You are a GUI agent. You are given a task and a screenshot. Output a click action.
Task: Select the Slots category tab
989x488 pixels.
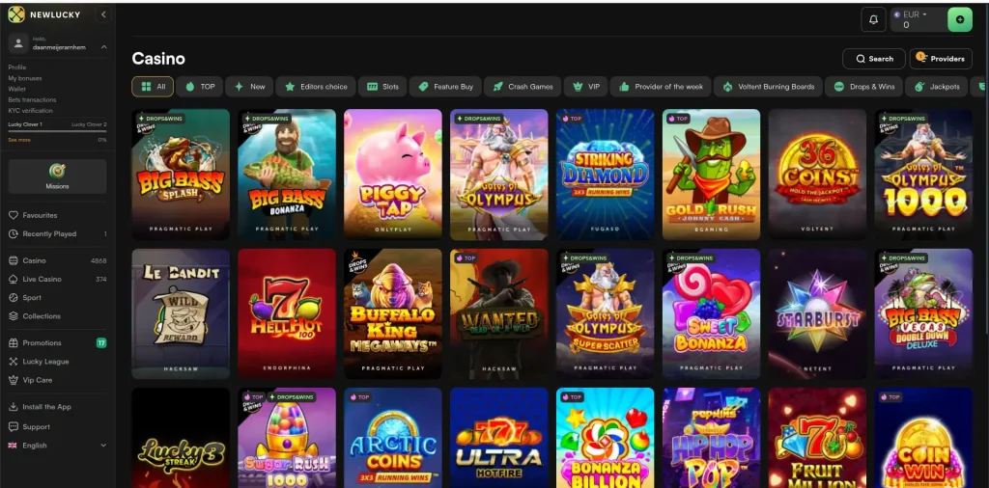tap(382, 87)
